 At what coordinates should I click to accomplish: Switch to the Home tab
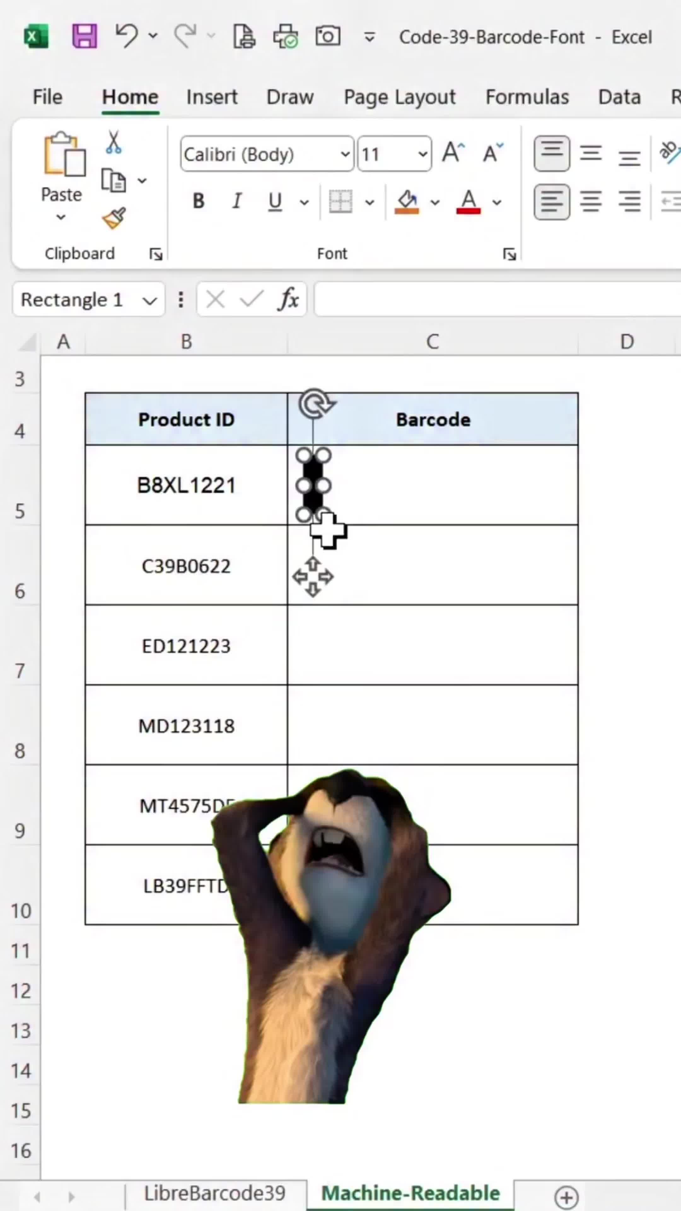coord(130,97)
